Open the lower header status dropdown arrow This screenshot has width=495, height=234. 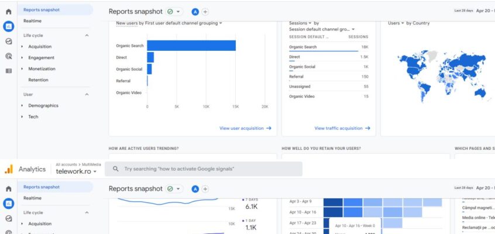pos(178,189)
